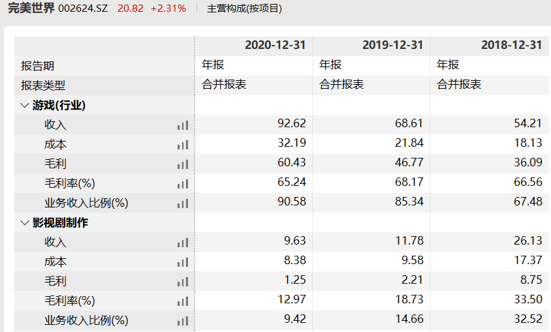Click the change percent +2.31%
The height and width of the screenshot is (332, 551).
click(168, 8)
